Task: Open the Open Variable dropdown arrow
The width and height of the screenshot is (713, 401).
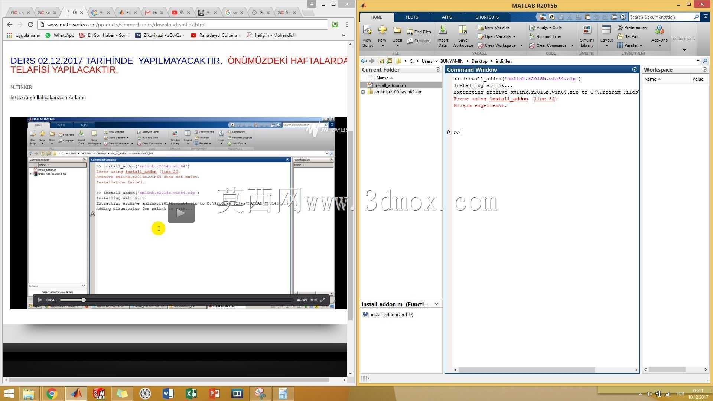Action: (514, 36)
